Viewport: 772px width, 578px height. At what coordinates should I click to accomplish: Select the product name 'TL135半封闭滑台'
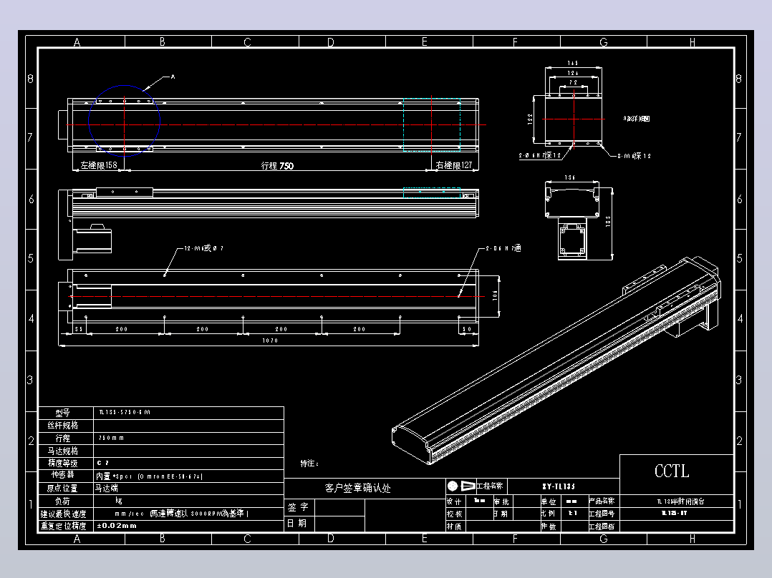pos(680,501)
